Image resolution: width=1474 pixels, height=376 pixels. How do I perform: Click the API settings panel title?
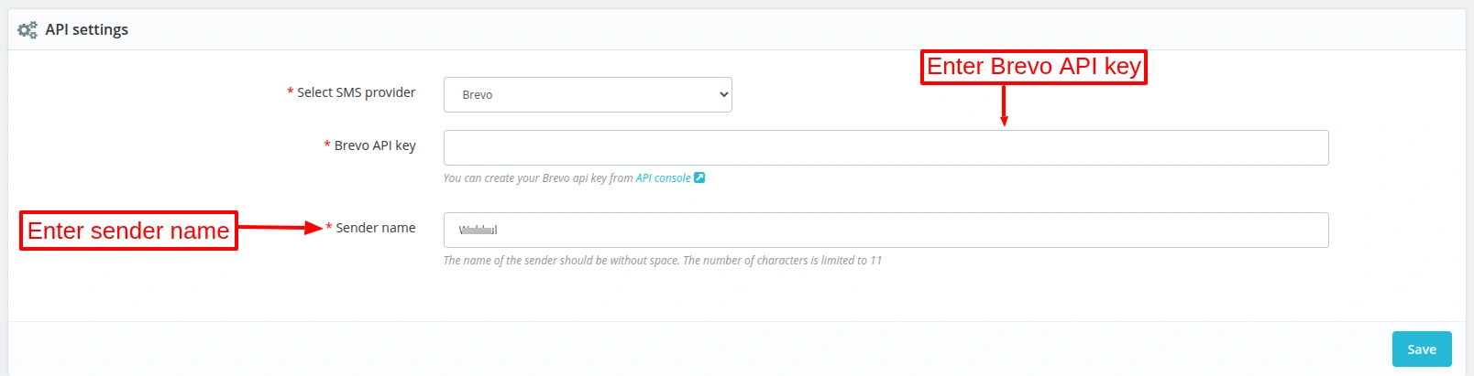click(x=87, y=30)
